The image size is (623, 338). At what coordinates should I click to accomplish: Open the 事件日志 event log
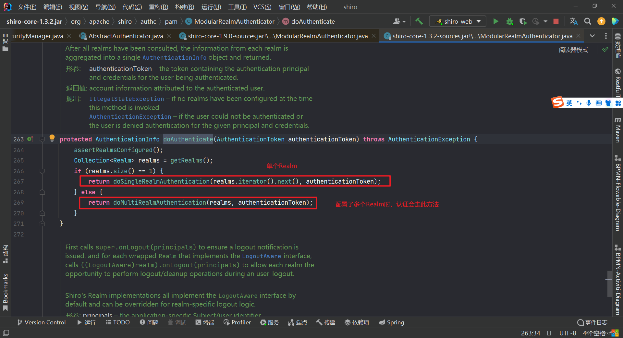(592, 322)
